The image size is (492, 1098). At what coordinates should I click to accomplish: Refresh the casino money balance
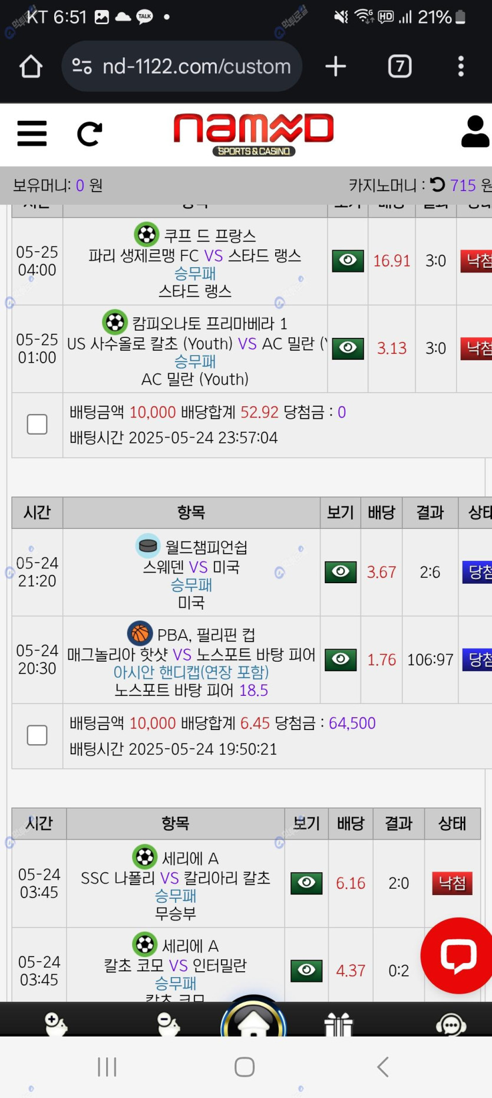[437, 185]
